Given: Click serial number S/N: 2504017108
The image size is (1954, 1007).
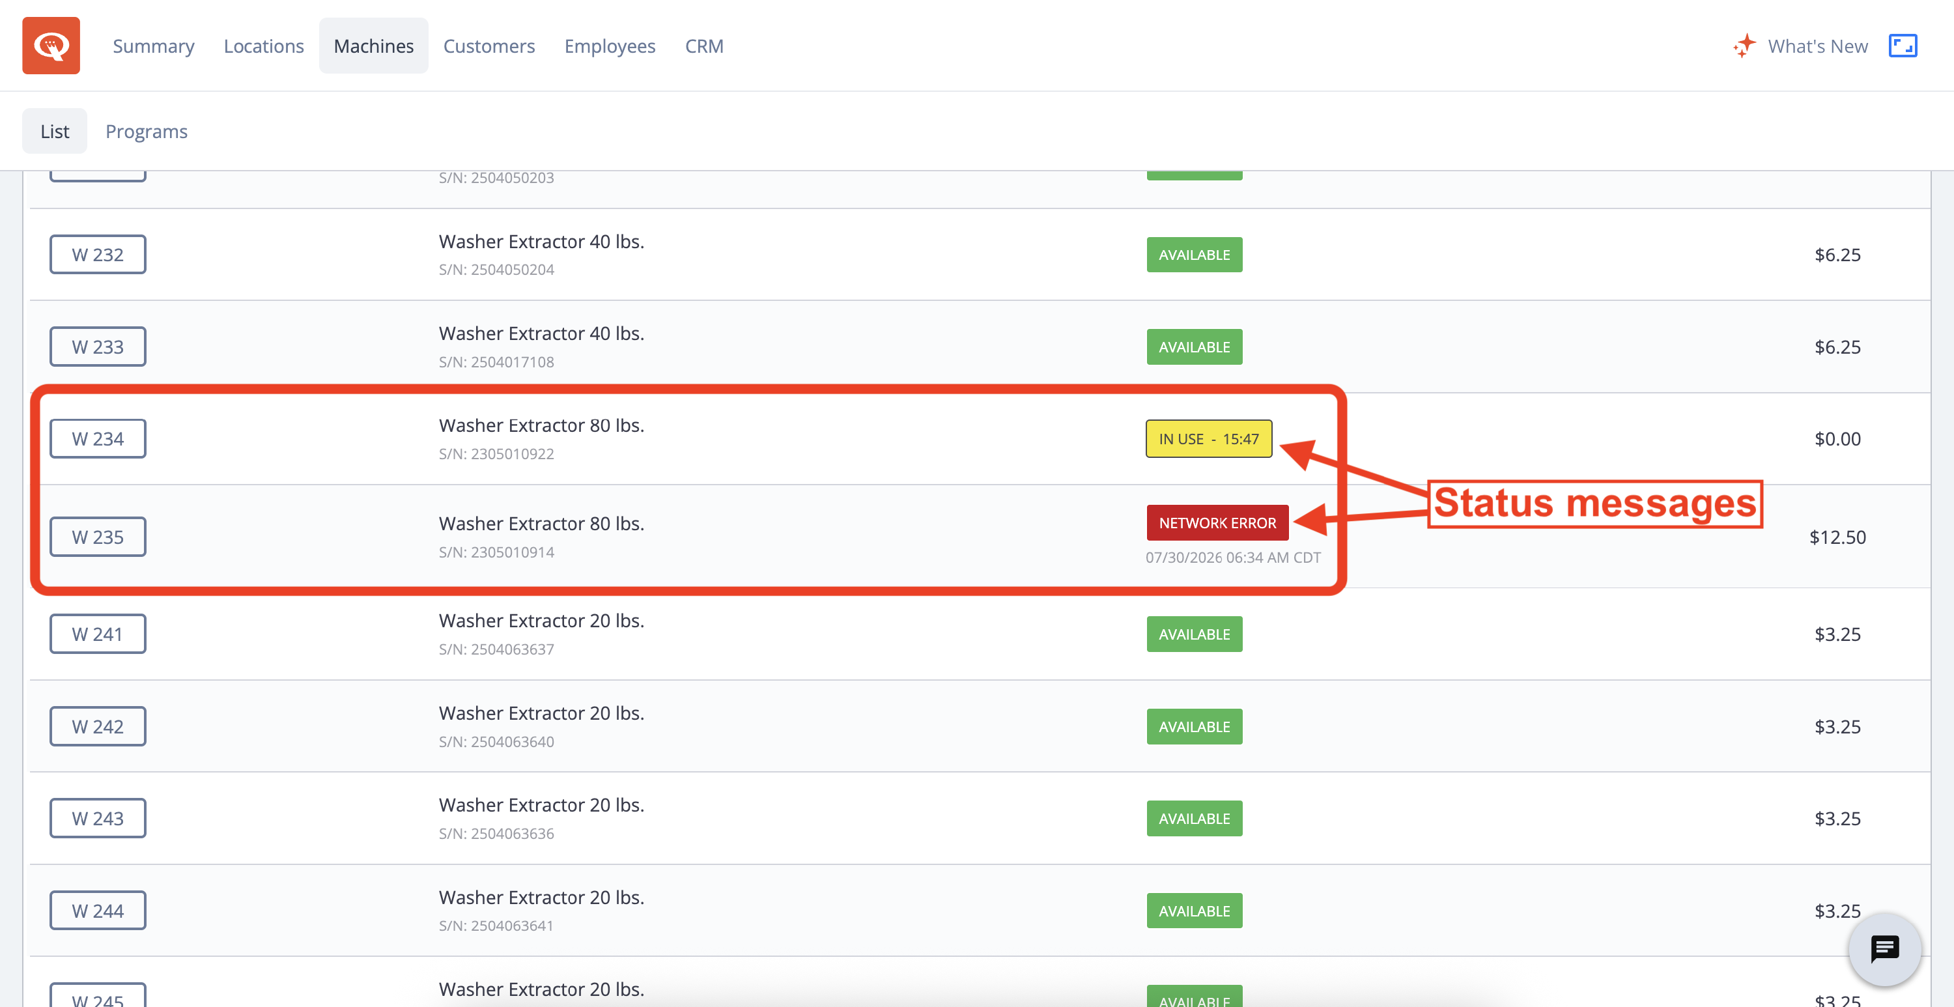Looking at the screenshot, I should pos(497,362).
